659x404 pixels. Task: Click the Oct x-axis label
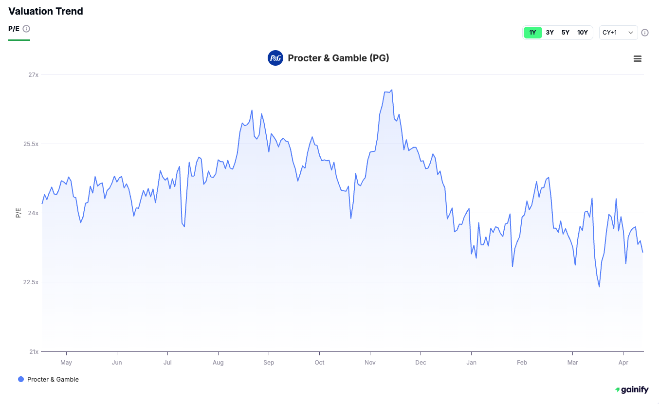click(x=319, y=362)
